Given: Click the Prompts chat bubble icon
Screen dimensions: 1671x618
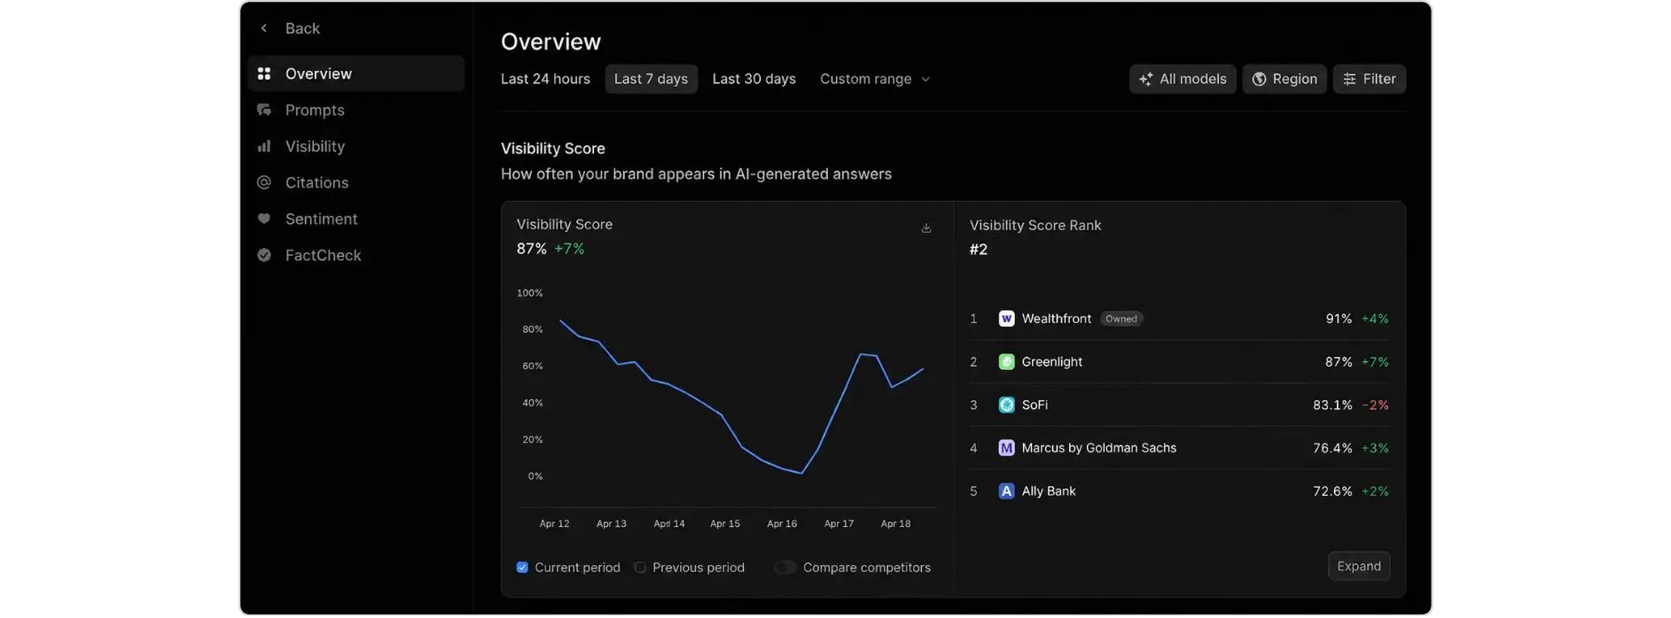Looking at the screenshot, I should pyautogui.click(x=264, y=110).
